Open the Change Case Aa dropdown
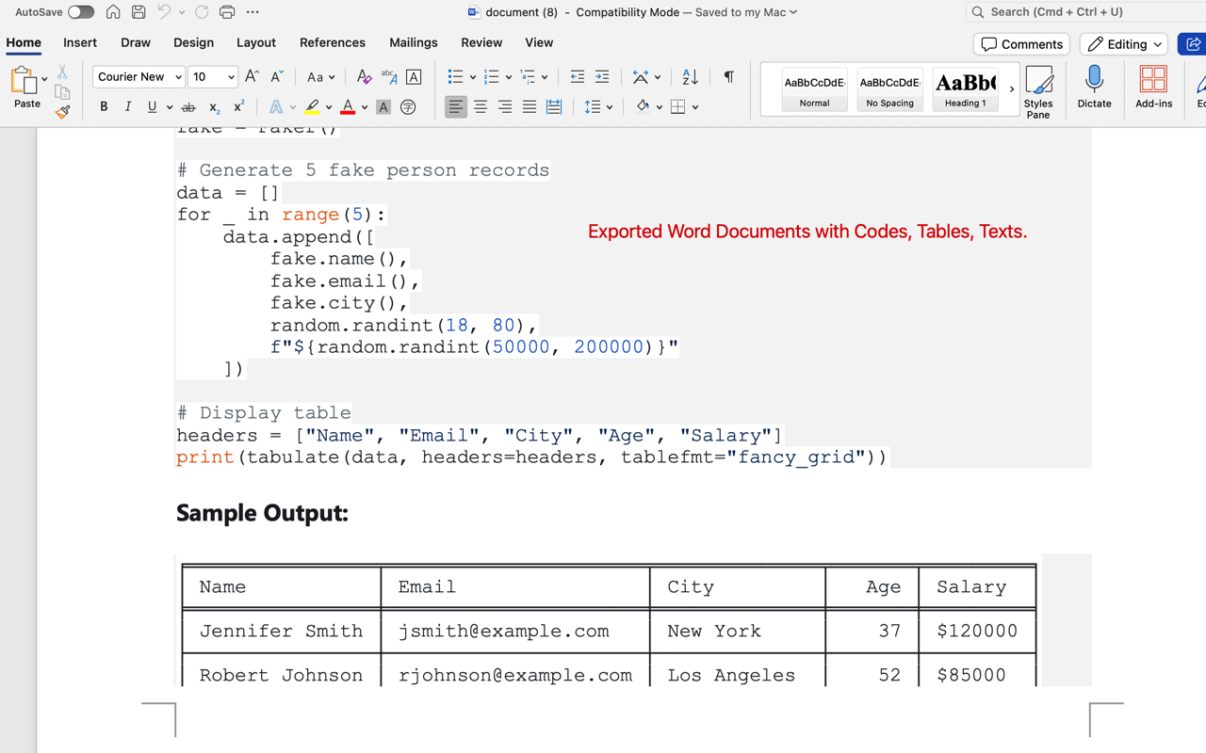 (x=320, y=77)
